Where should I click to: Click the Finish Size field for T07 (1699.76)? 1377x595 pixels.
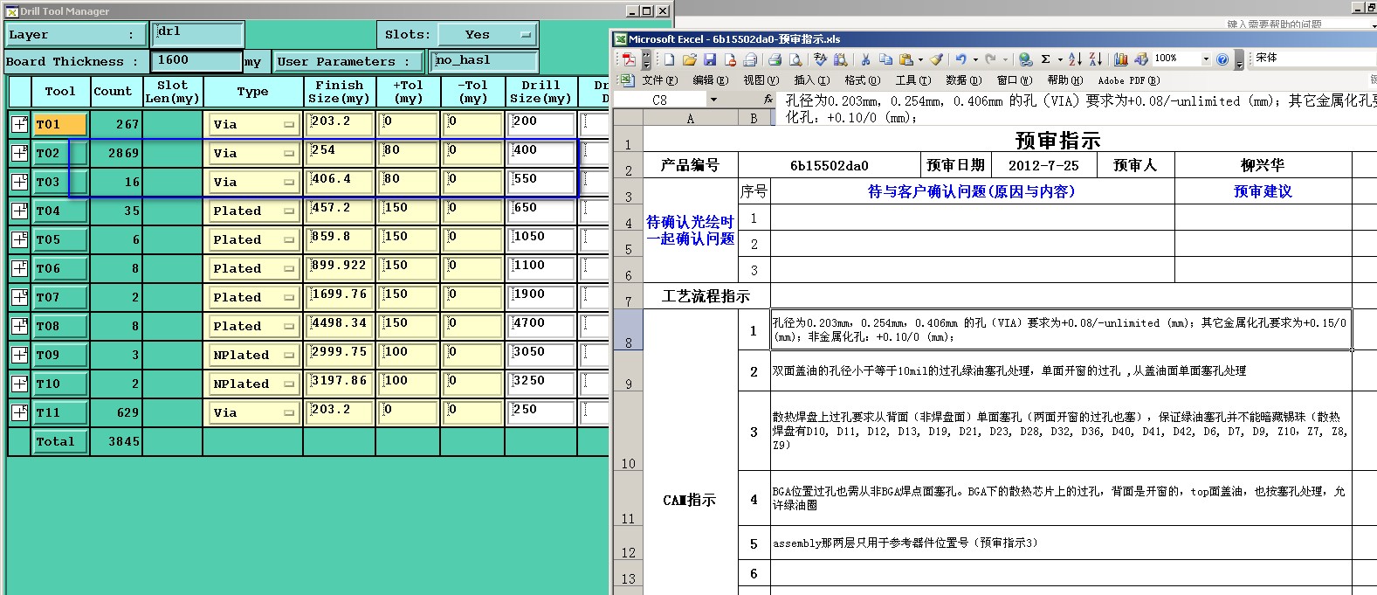point(340,297)
